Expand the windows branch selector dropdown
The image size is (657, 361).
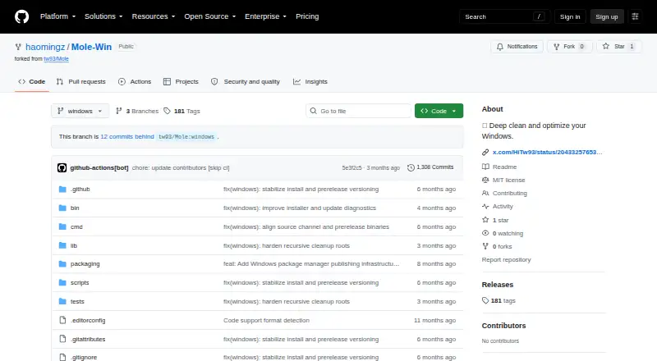point(80,111)
